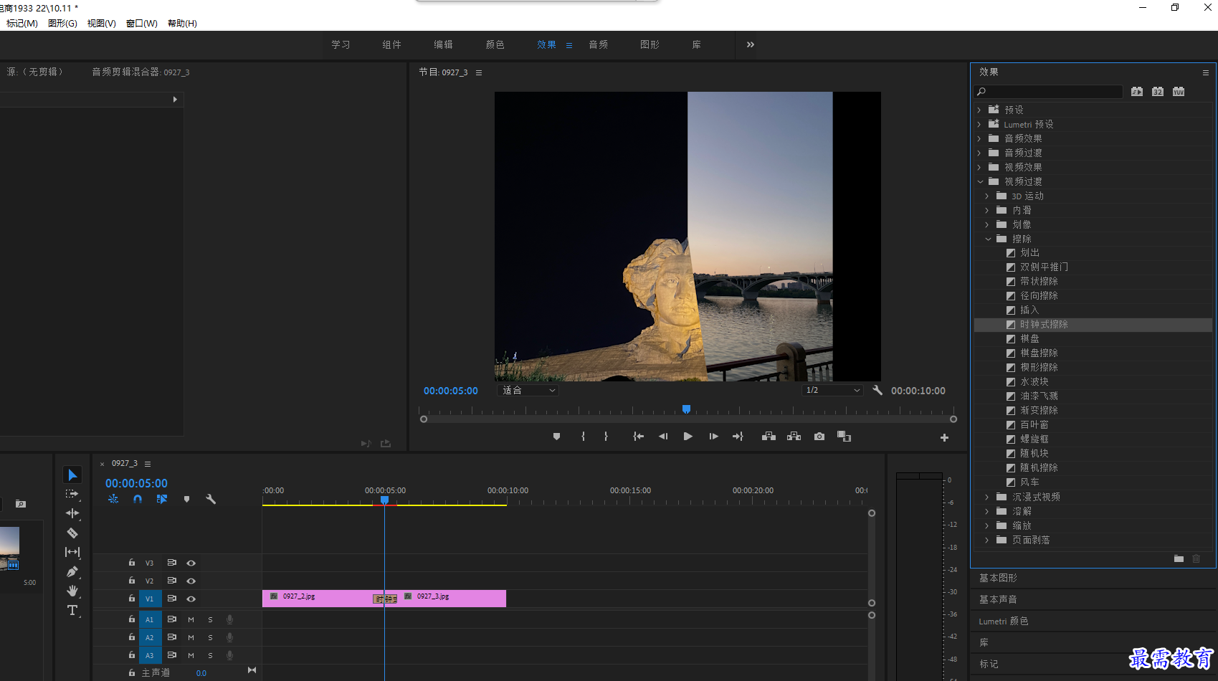This screenshot has width=1218, height=681.
Task: Click the Extract button
Action: (794, 437)
